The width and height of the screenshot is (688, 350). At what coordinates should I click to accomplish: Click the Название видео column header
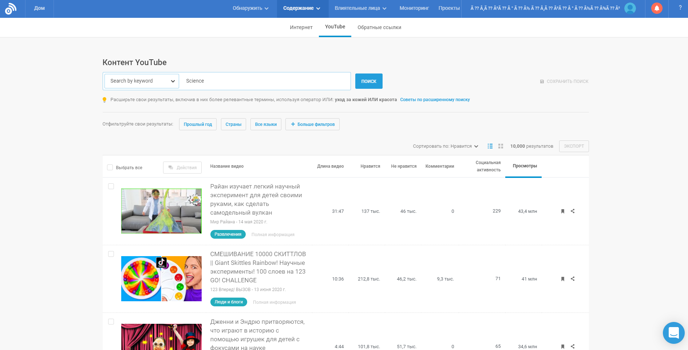(x=227, y=166)
